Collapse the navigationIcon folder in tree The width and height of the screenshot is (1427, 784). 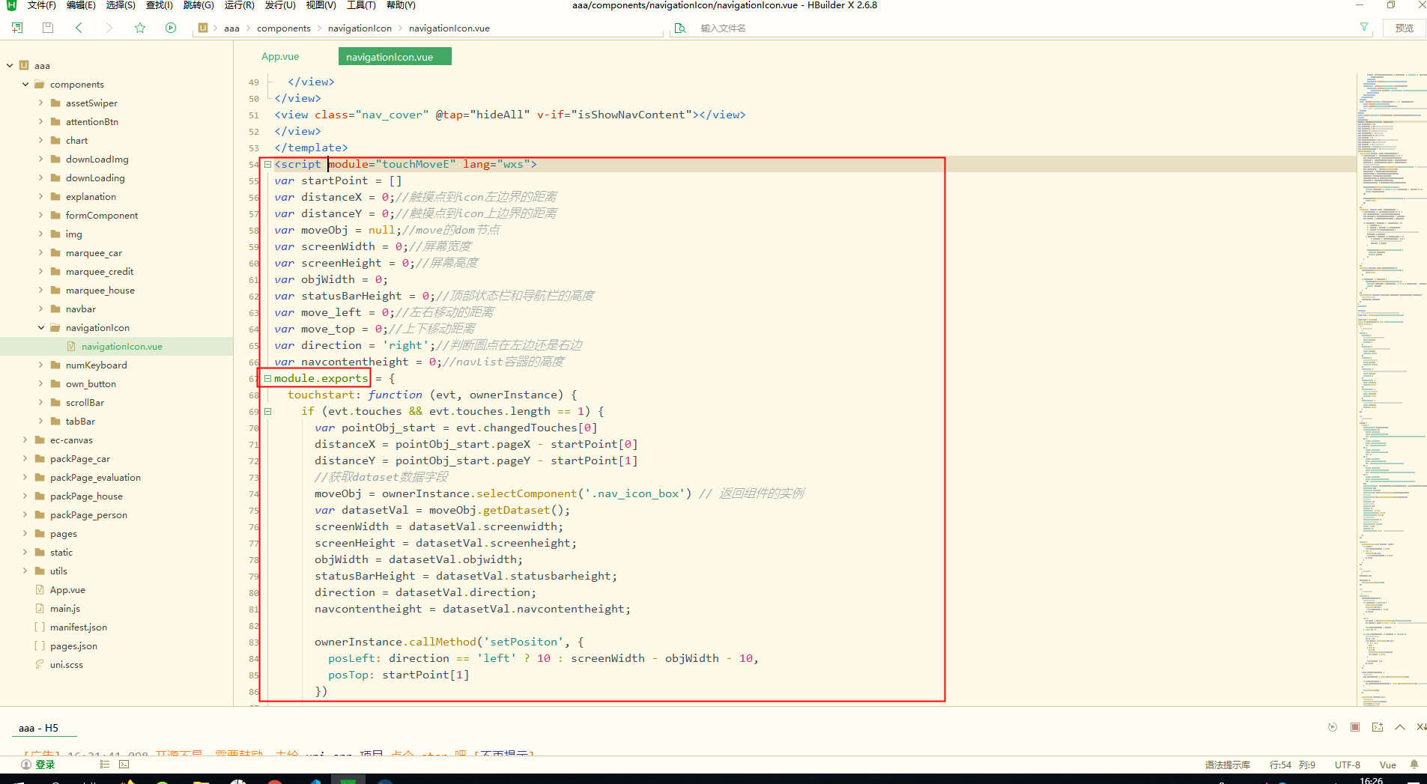[41, 327]
